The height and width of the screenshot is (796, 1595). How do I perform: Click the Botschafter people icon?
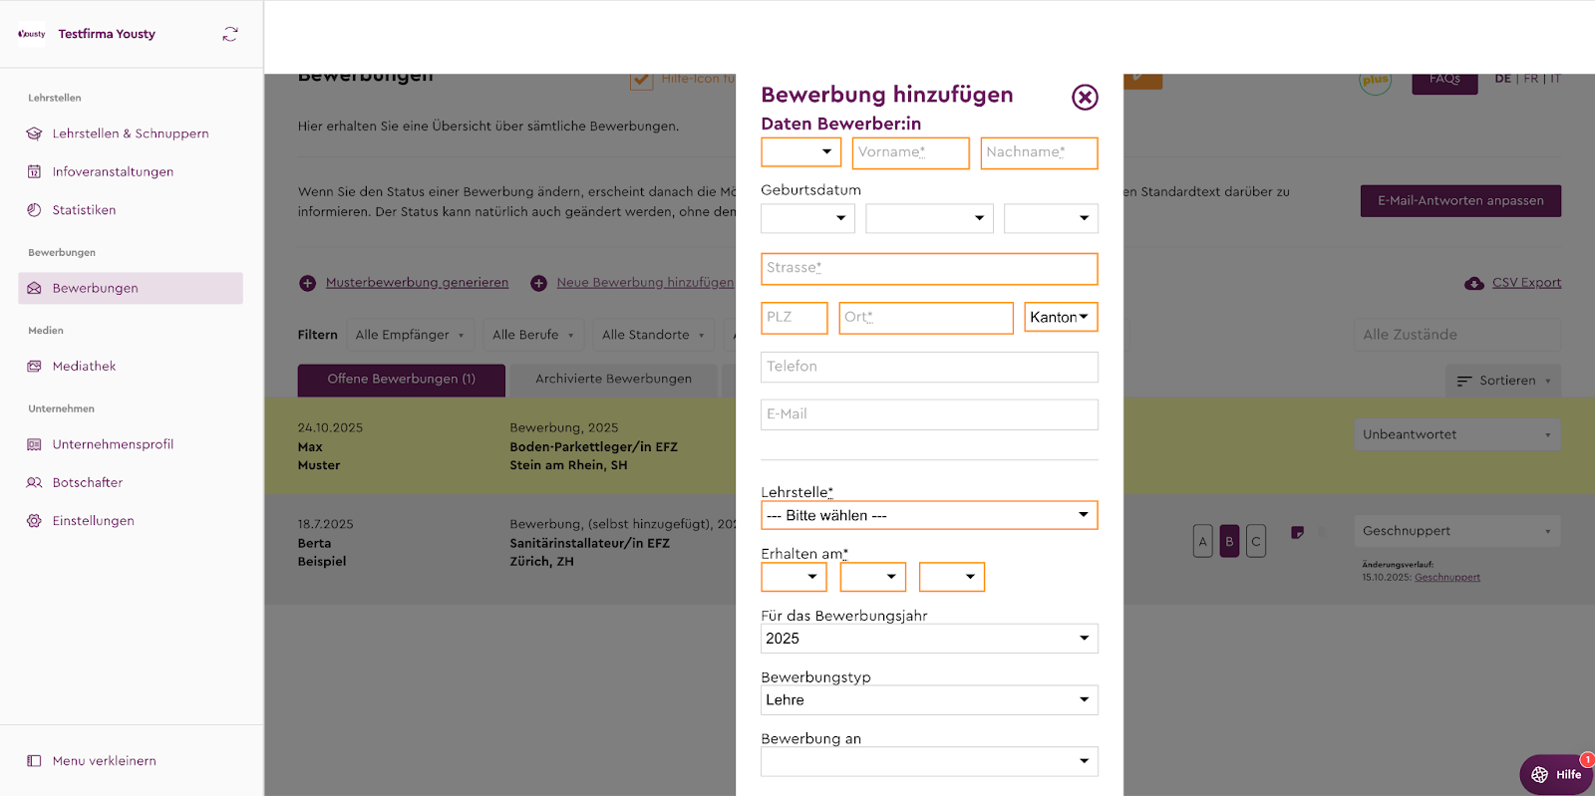[34, 483]
